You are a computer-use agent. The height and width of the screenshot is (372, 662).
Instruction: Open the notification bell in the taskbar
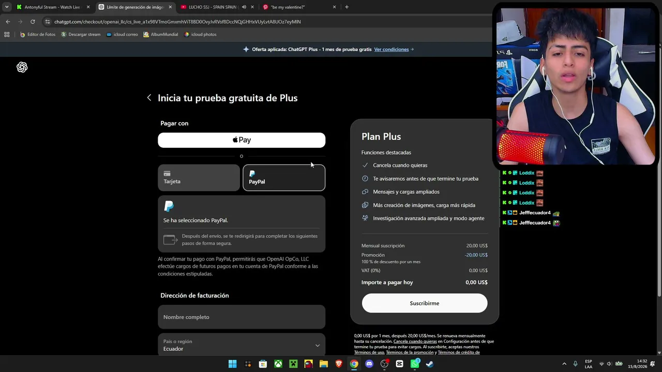pyautogui.click(x=653, y=364)
